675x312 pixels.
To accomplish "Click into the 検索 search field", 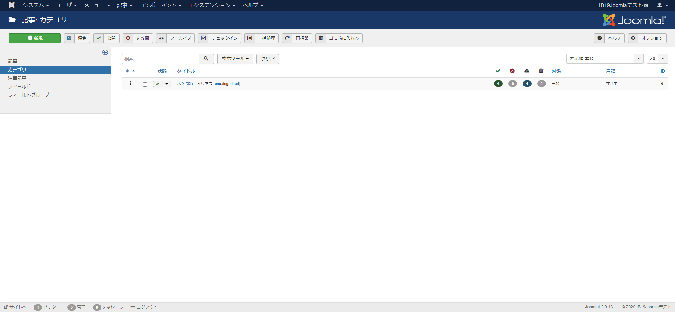I will [161, 59].
